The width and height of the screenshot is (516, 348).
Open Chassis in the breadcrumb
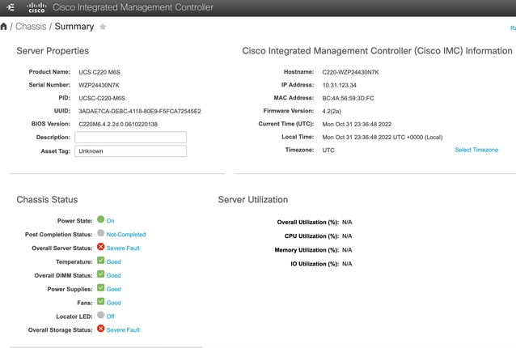coord(31,27)
